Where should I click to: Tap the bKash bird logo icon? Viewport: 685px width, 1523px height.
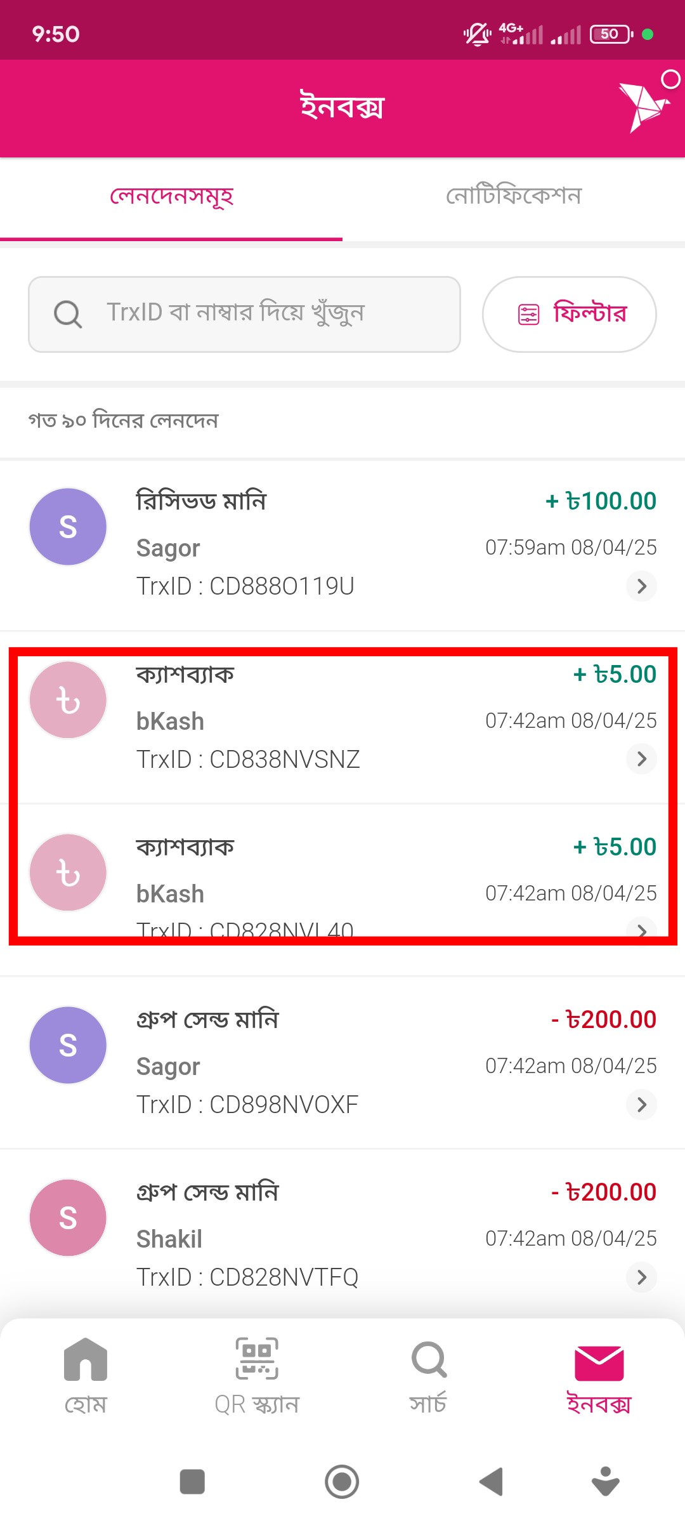tap(643, 106)
